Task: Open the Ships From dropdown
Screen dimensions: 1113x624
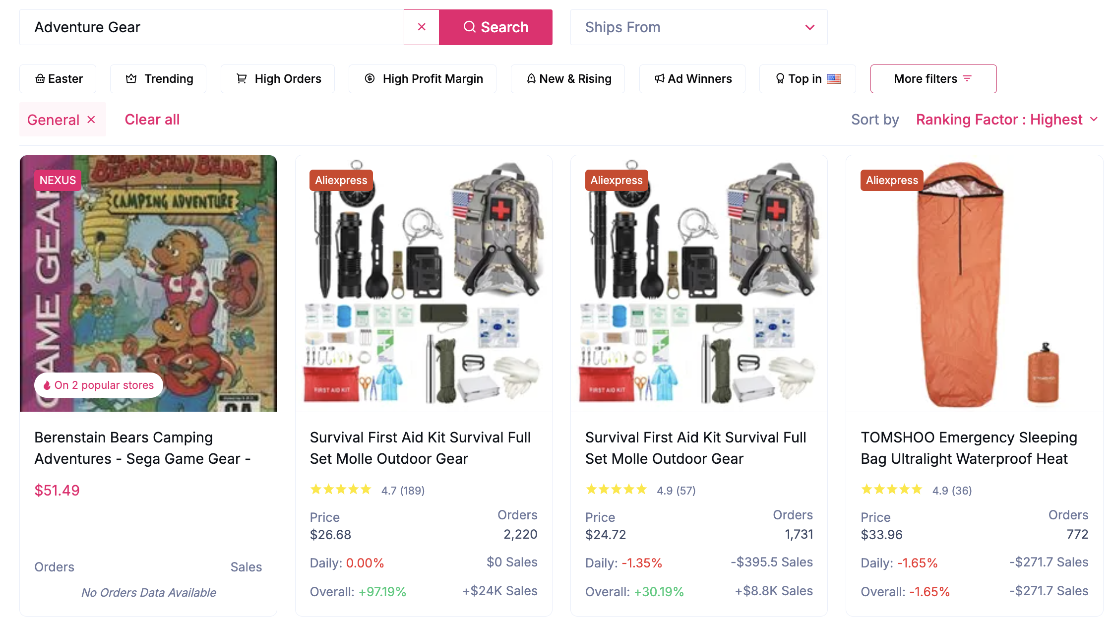Action: 698,27
